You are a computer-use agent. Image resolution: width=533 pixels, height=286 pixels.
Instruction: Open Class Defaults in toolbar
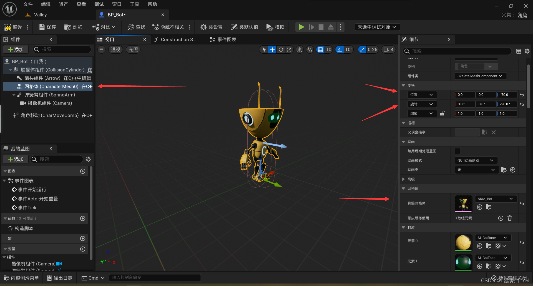245,27
